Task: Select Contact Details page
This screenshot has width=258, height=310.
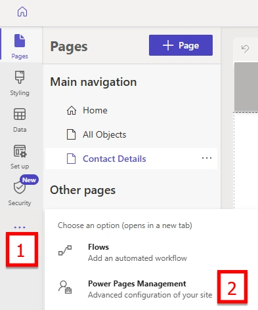Action: click(x=131, y=159)
